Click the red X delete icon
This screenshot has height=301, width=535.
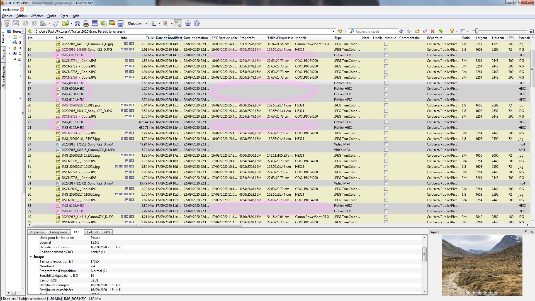pos(432,31)
